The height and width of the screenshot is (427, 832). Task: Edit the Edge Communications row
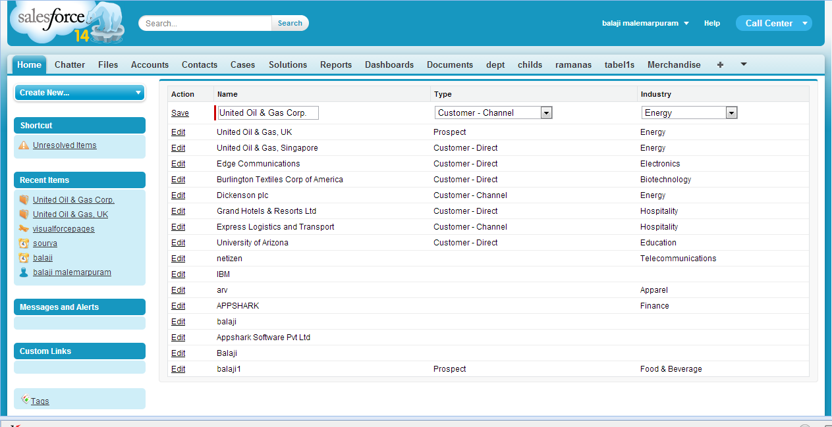pos(178,164)
